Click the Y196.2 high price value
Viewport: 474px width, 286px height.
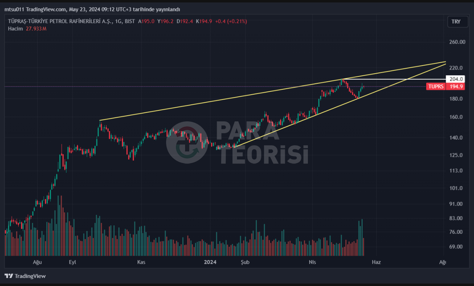(165, 21)
